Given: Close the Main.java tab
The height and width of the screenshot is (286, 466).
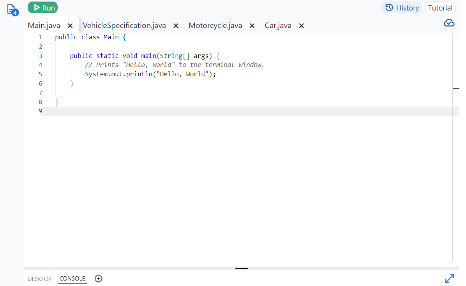Looking at the screenshot, I should coord(70,26).
